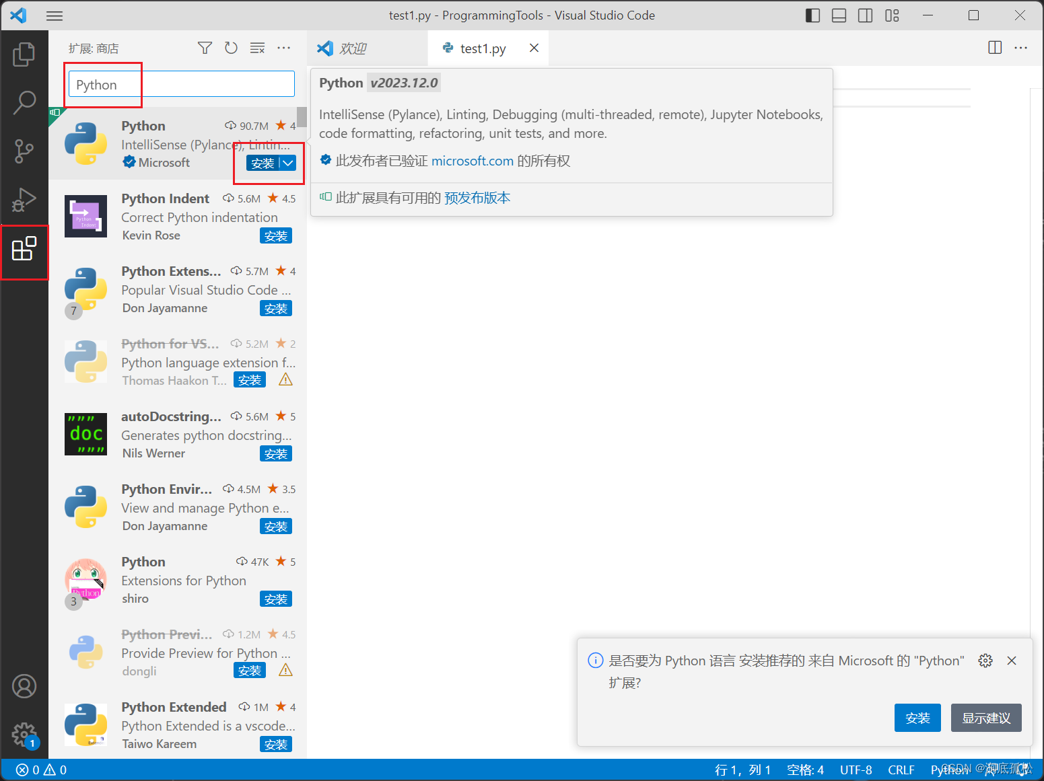The width and height of the screenshot is (1044, 781).
Task: Open the notification settings gear
Action: 985,661
